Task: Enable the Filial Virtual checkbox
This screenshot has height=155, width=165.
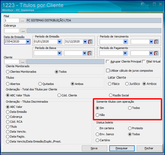Action: [144, 61]
